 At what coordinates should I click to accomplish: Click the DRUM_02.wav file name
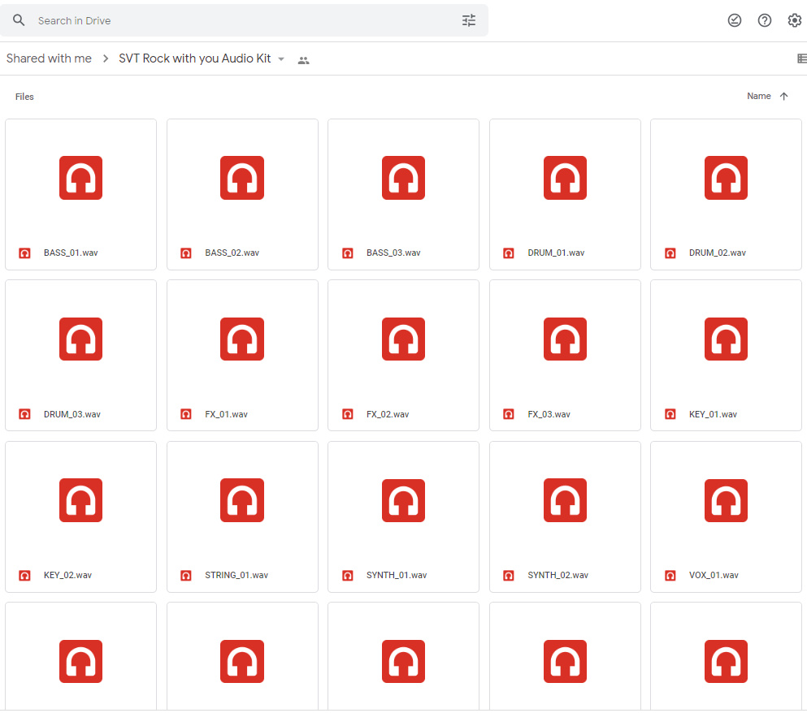point(718,253)
